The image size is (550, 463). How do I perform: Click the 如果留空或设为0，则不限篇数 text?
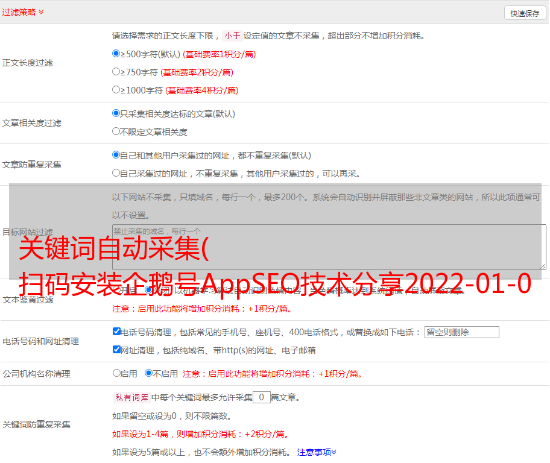pos(172,416)
